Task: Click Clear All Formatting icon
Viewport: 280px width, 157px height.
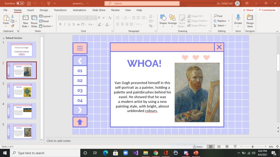Action: click(x=110, y=17)
